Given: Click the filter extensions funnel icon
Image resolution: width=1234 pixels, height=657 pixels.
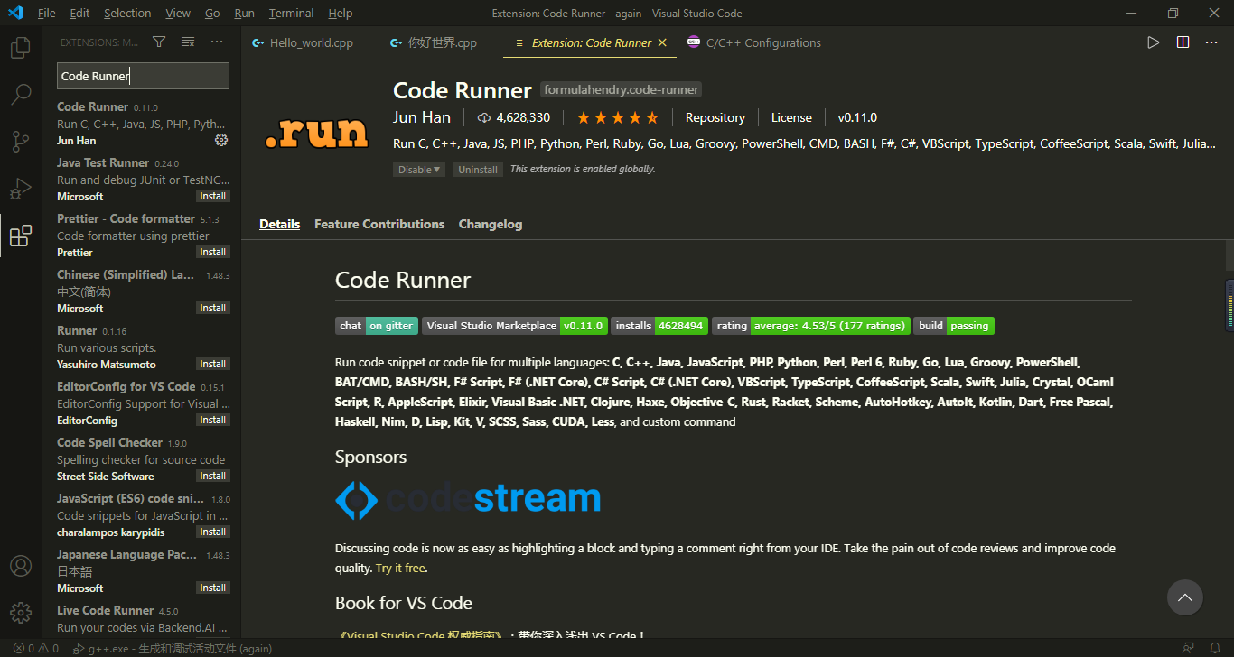Looking at the screenshot, I should click(159, 42).
